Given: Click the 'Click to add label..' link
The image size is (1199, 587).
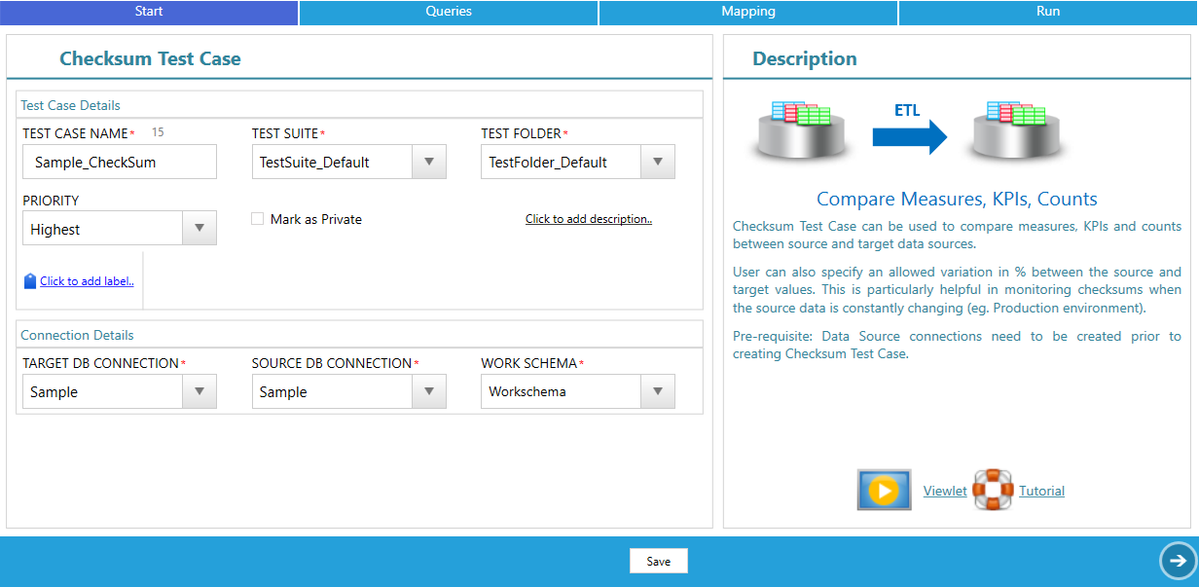Looking at the screenshot, I should pos(87,281).
